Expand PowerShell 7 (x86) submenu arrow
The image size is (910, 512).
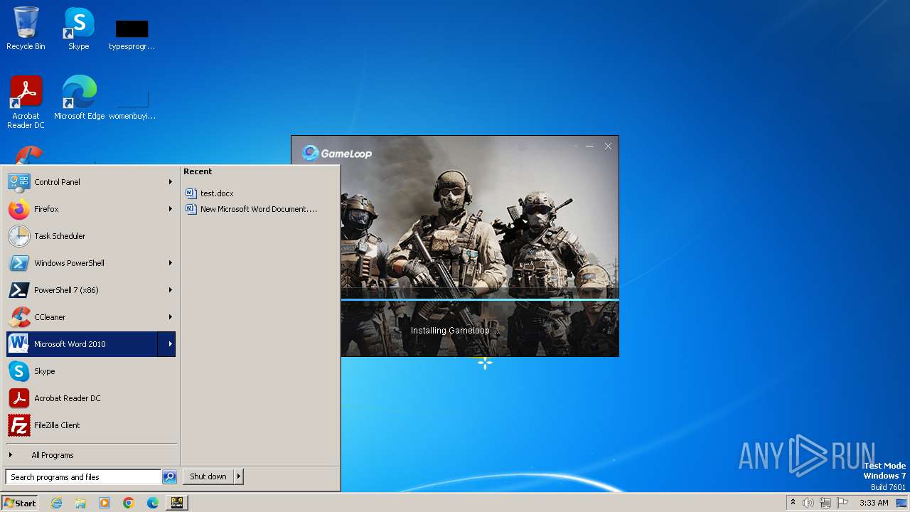pyautogui.click(x=170, y=290)
